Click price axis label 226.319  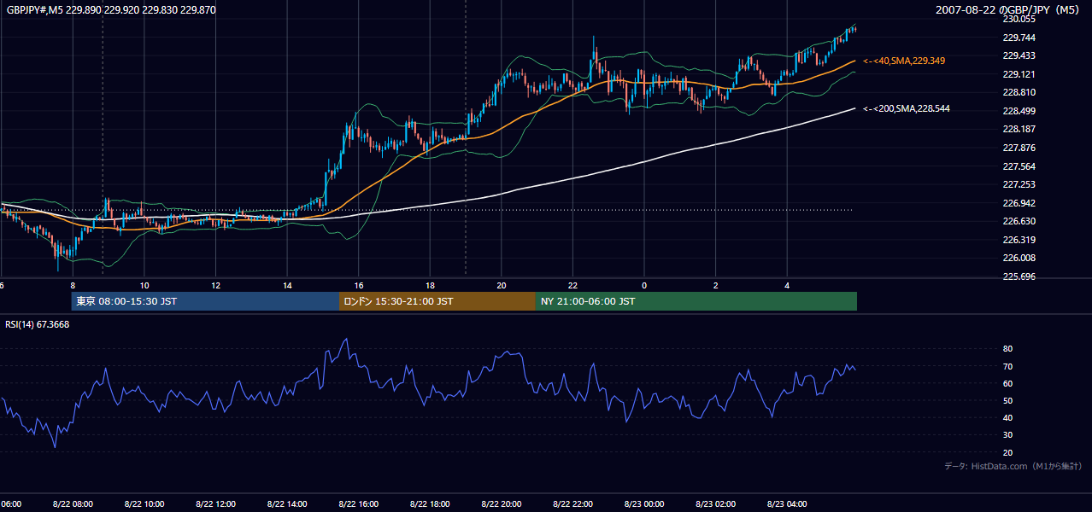coord(1019,240)
